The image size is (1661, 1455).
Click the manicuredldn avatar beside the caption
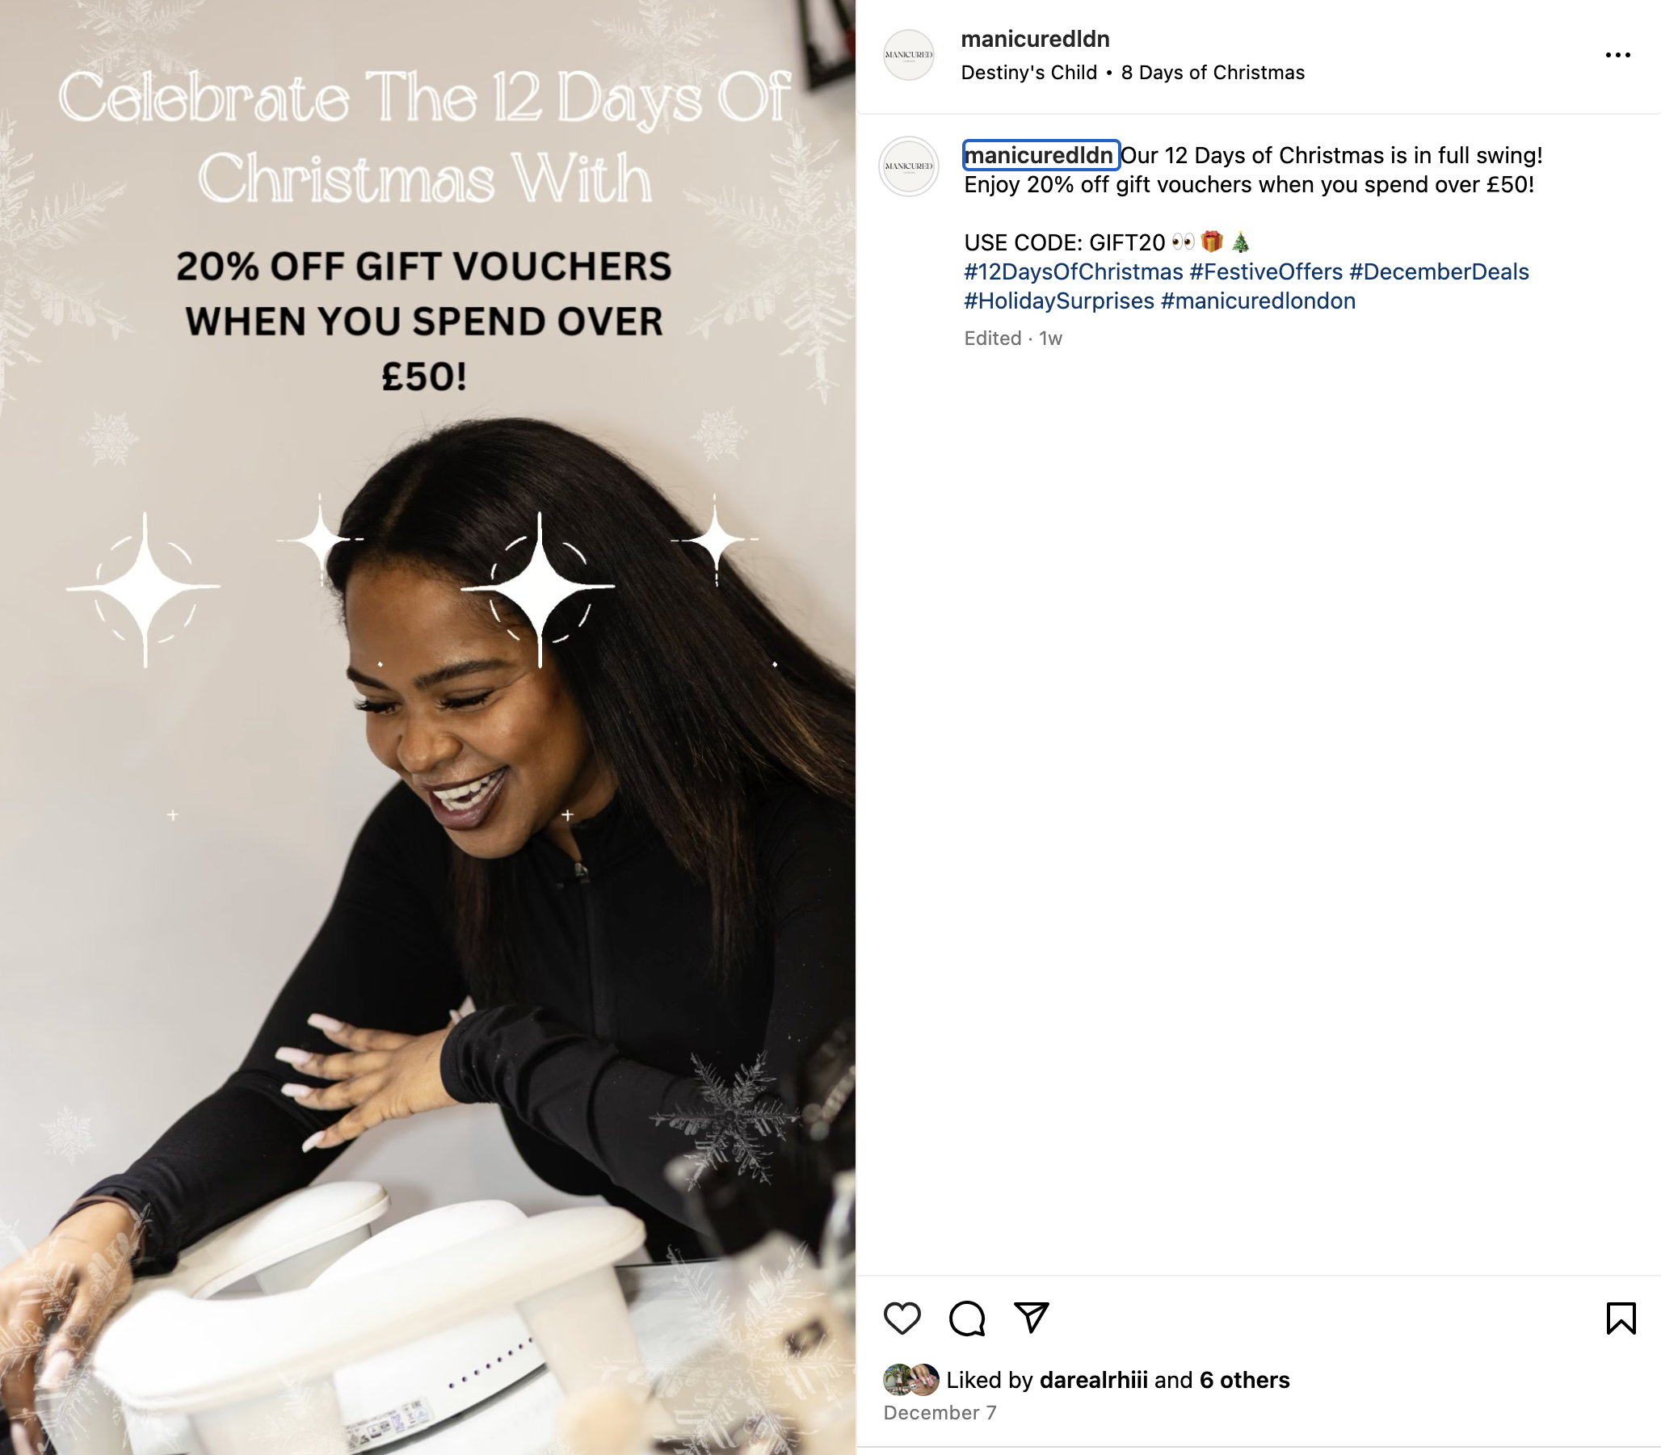click(908, 166)
